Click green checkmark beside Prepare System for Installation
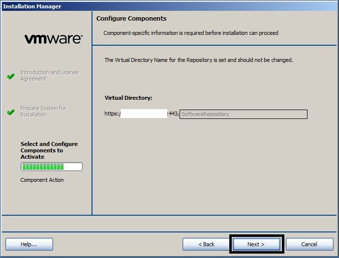 tap(11, 112)
